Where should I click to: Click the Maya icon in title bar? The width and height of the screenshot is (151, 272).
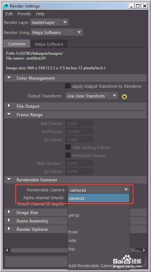(x=6, y=6)
